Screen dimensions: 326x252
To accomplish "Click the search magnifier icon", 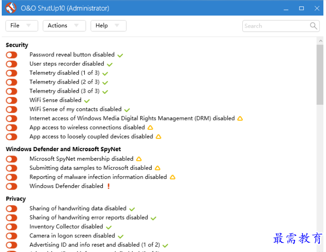I will point(313,26).
